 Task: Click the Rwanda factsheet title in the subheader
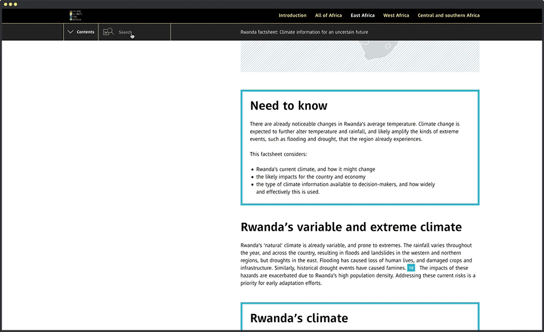[x=304, y=32]
